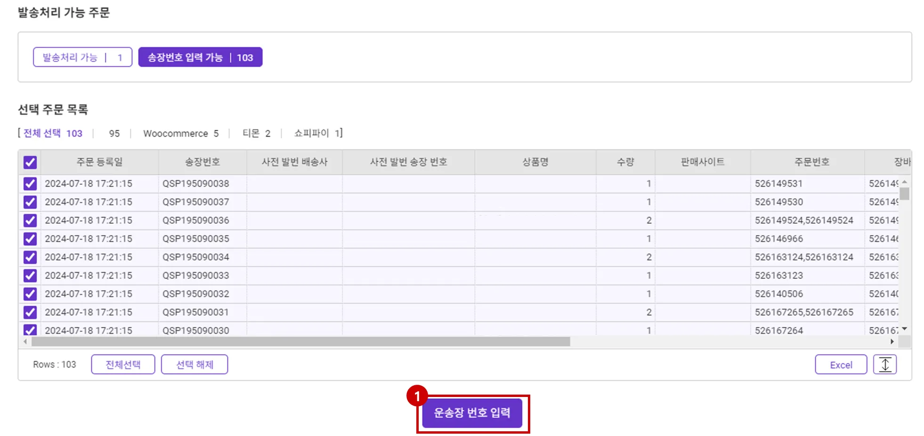Filter by 전체 선택 103
924x436 pixels.
(x=53, y=133)
